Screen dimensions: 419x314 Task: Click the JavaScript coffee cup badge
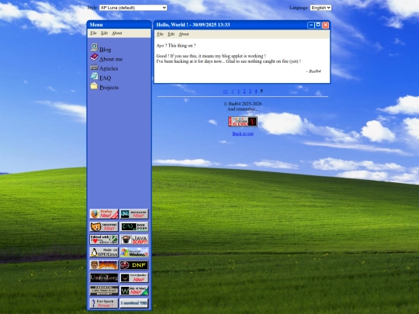pyautogui.click(x=134, y=240)
